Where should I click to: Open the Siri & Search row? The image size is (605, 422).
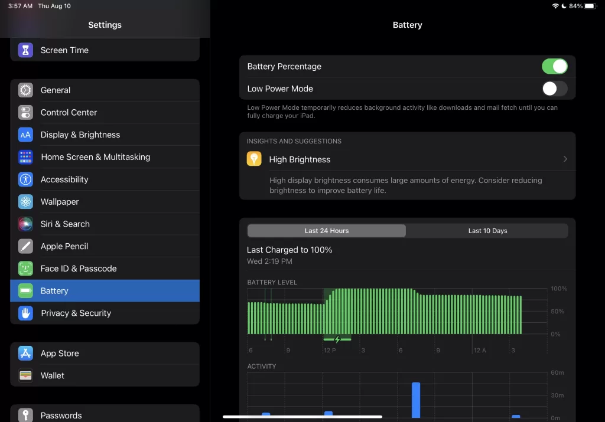(105, 224)
